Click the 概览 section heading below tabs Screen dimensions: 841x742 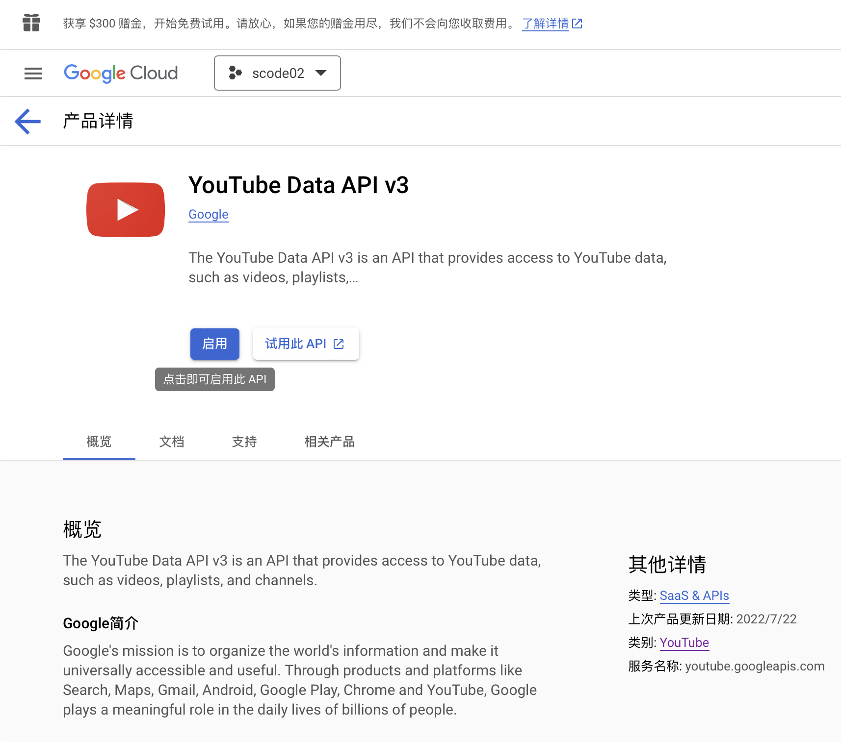tap(82, 530)
